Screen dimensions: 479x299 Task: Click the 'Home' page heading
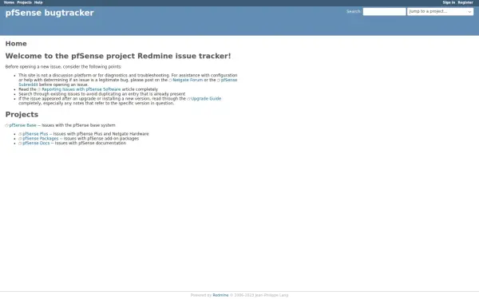click(x=16, y=44)
